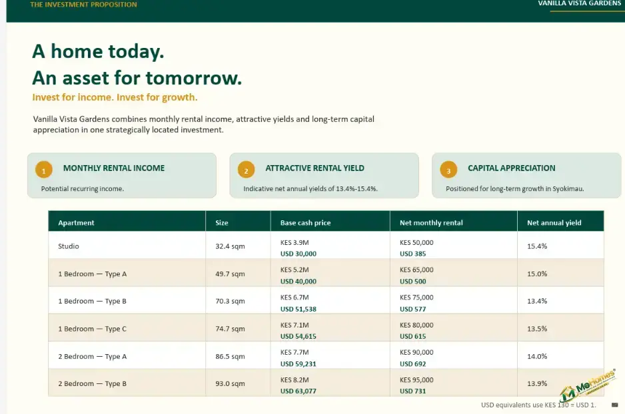Click the 'KES 90,000' monthly rental value
Viewport: 625px width, 414px height.
pos(416,352)
